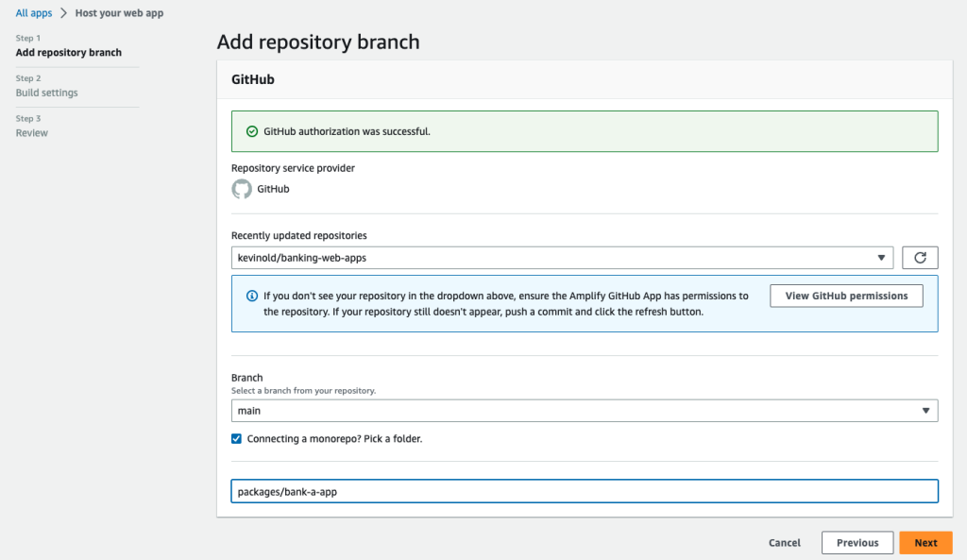This screenshot has height=560, width=967.
Task: Click the refresh repositories icon
Action: click(x=920, y=257)
